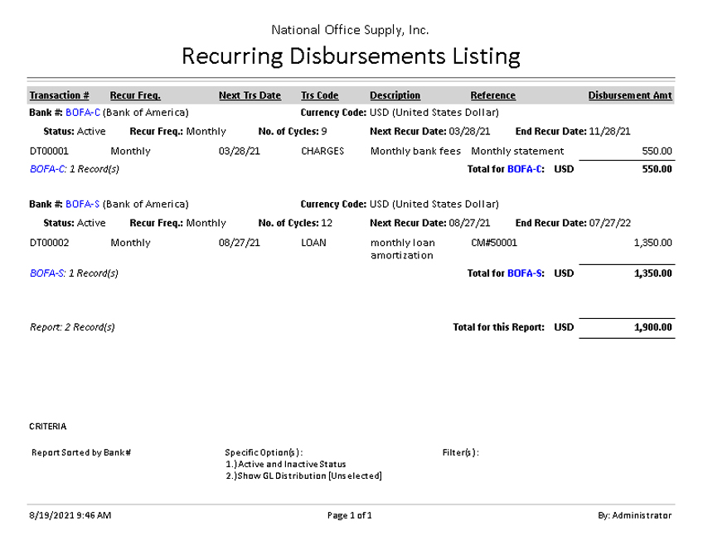Select the Description column header
The width and height of the screenshot is (703, 555).
tap(395, 95)
